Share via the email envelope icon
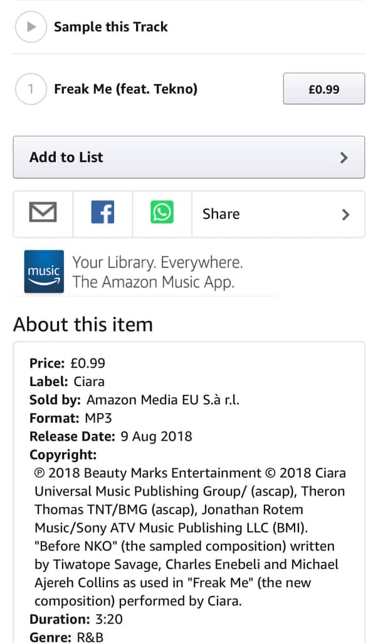The image size is (378, 643). [43, 212]
